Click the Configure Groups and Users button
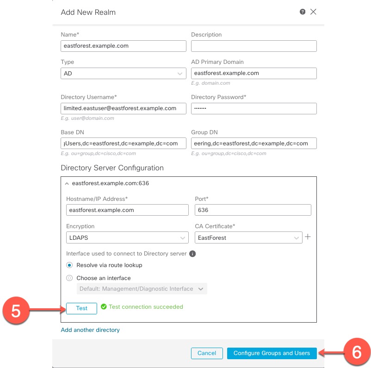Image resolution: width=371 pixels, height=368 pixels. click(272, 353)
